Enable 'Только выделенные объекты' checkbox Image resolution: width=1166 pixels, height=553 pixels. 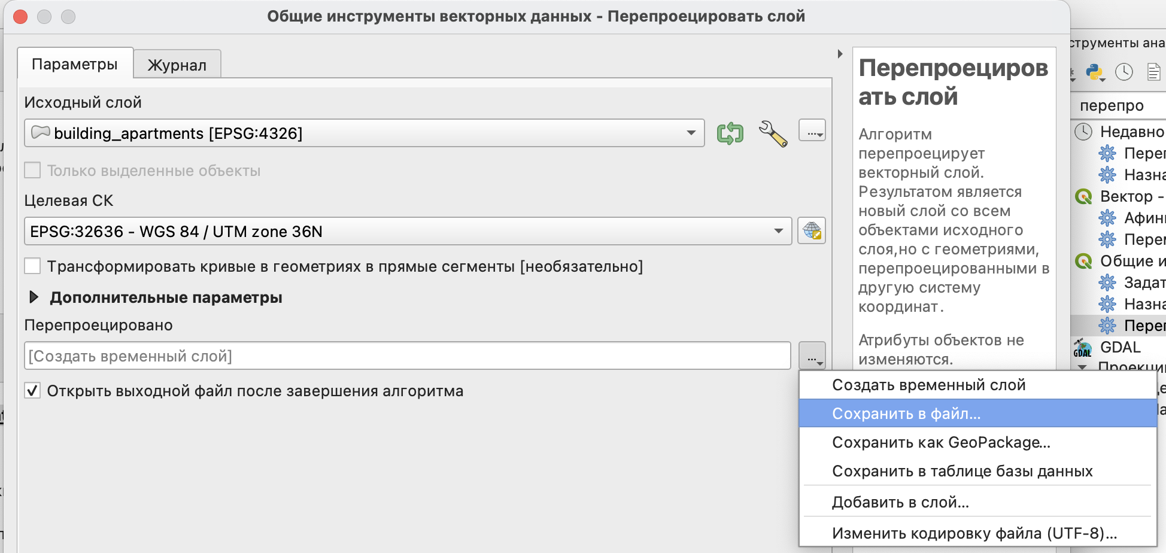[32, 171]
